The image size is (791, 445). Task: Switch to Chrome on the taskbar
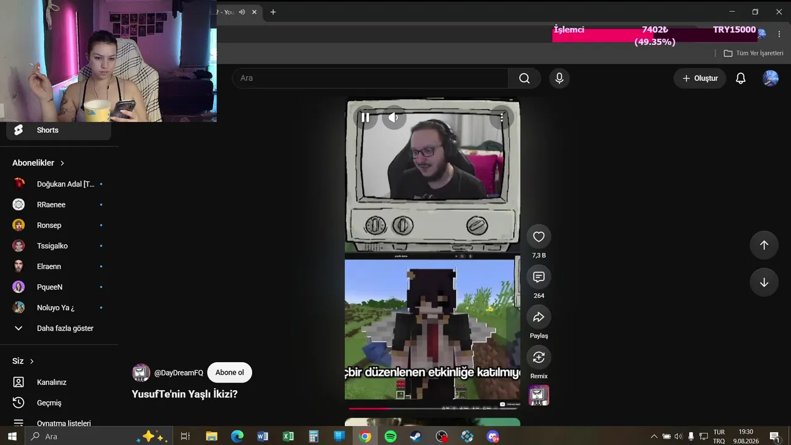click(x=365, y=436)
